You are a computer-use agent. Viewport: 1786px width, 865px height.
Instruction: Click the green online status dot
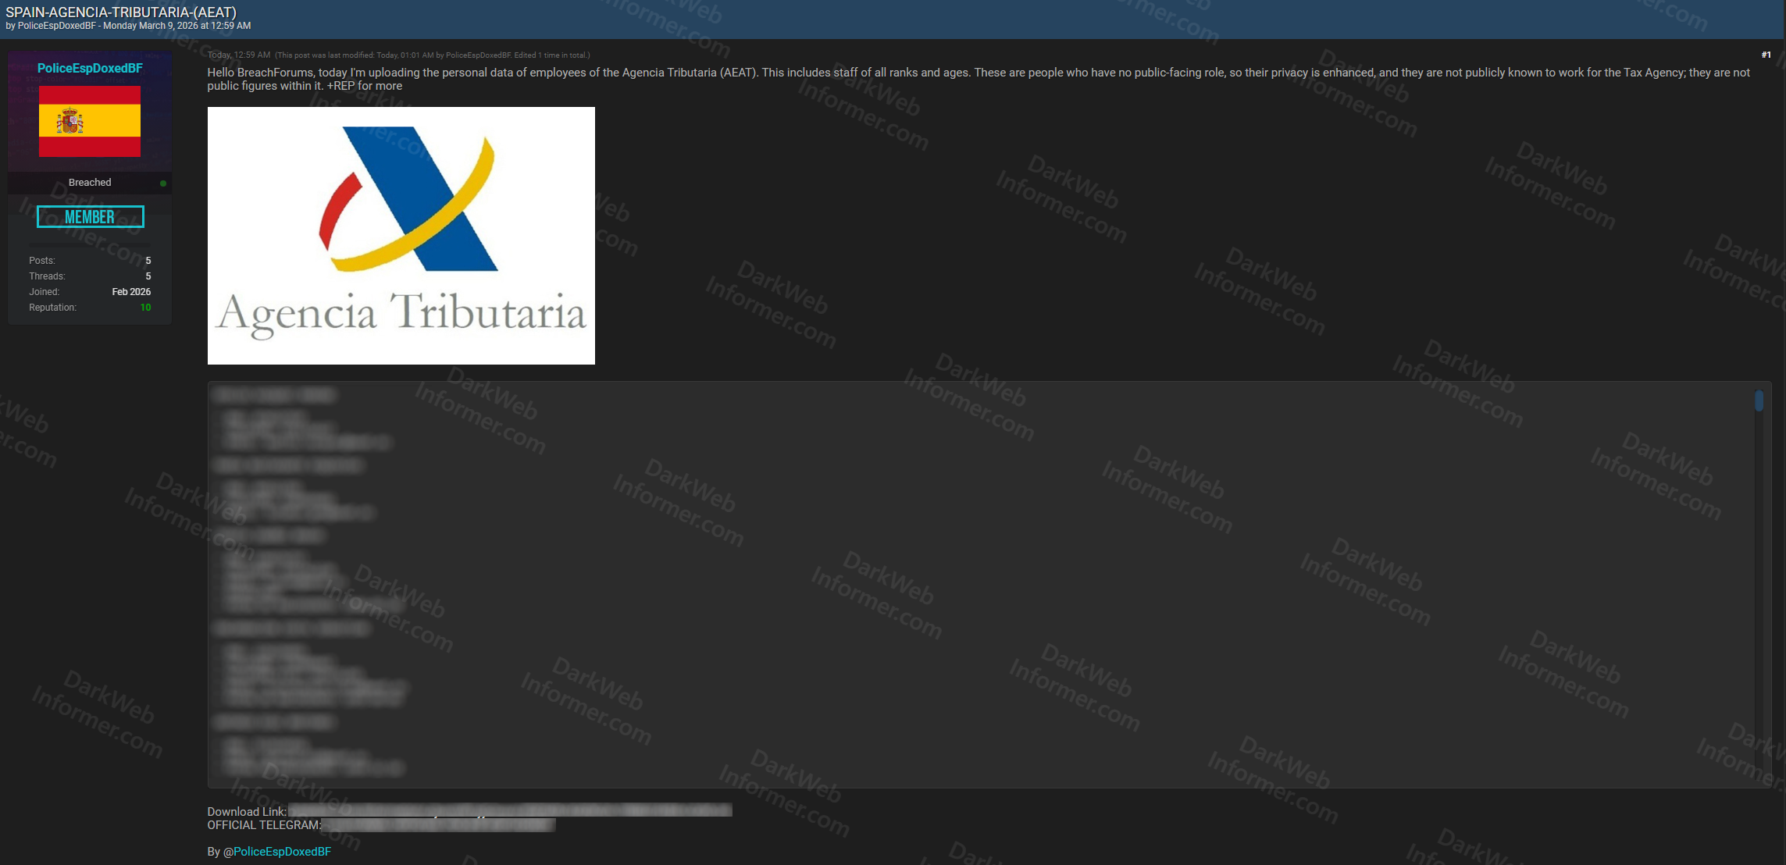click(x=163, y=183)
